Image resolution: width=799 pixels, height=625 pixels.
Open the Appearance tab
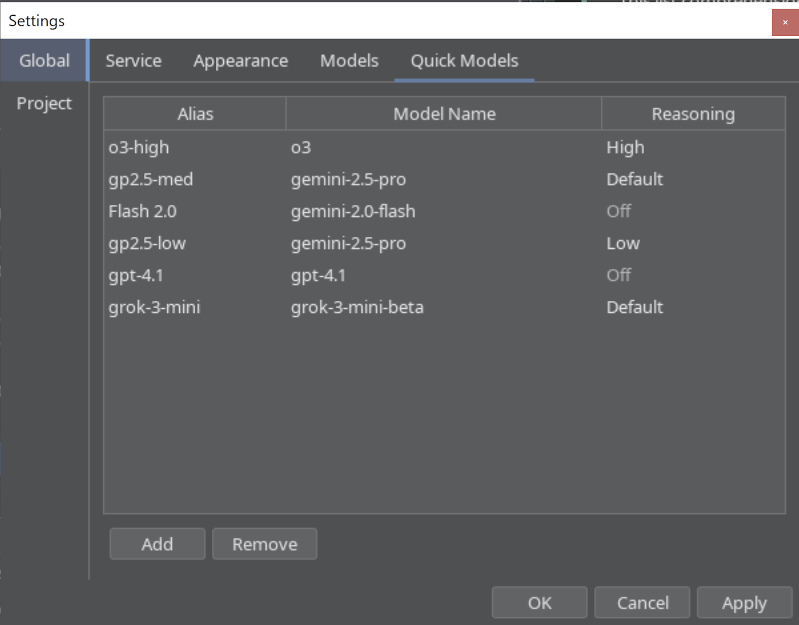coord(241,60)
